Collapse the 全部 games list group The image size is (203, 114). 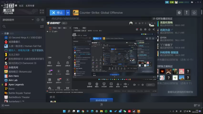coord(2,33)
